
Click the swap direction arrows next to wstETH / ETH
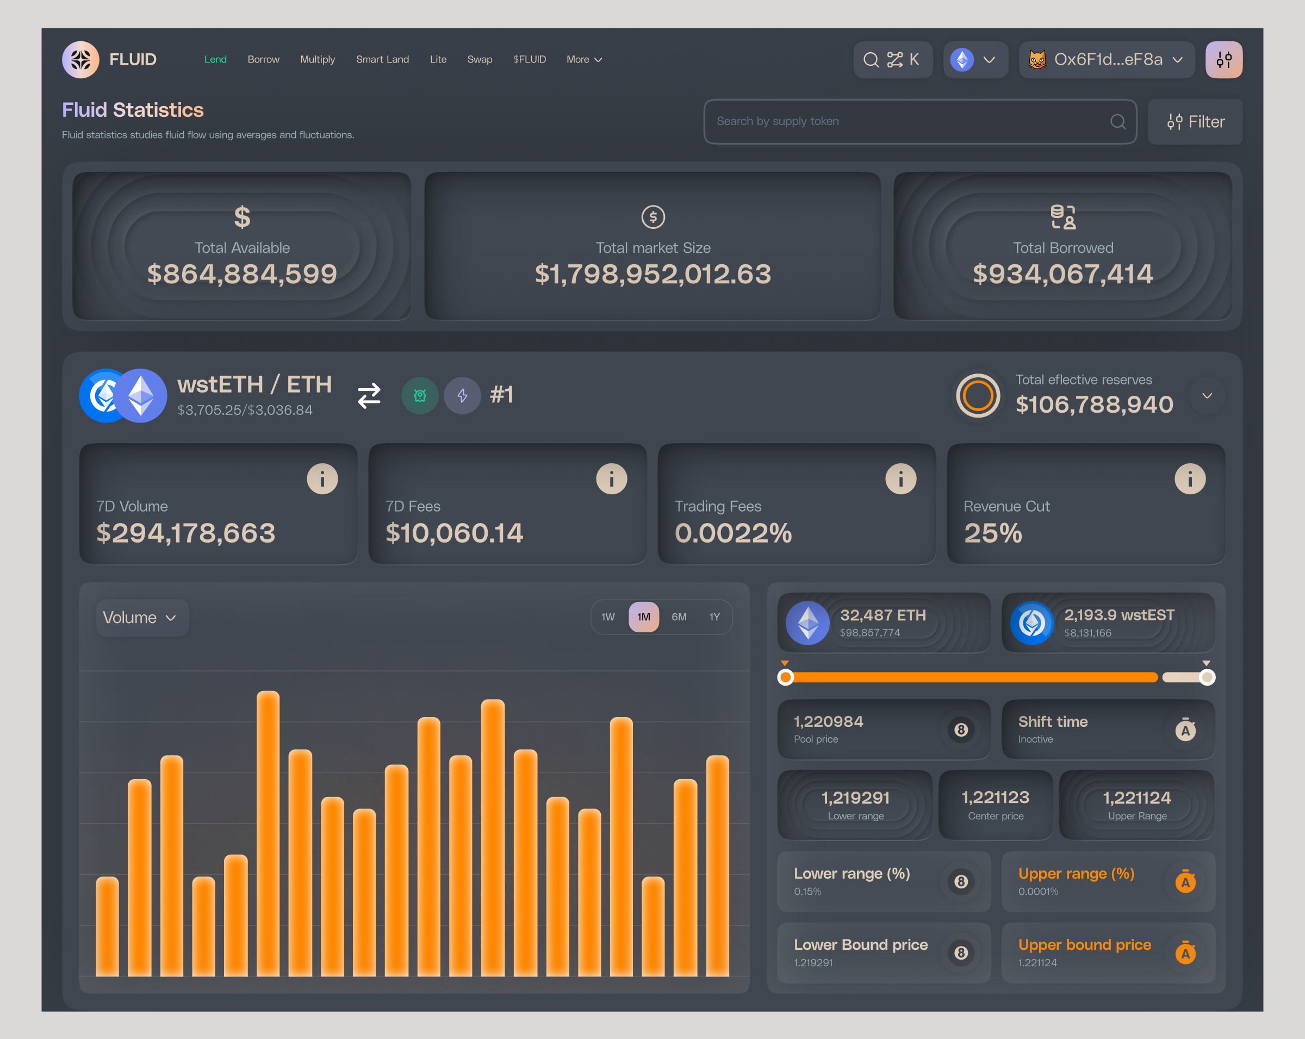point(369,395)
